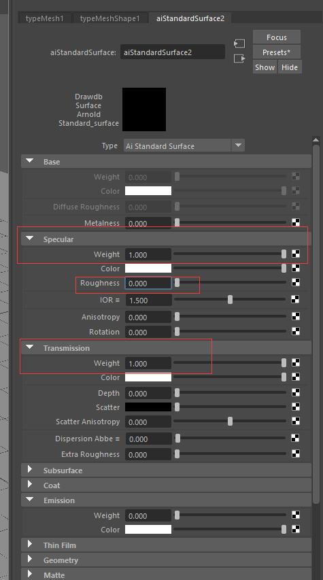Switch to the typeMesh1 tab
The image size is (323, 580).
45,18
